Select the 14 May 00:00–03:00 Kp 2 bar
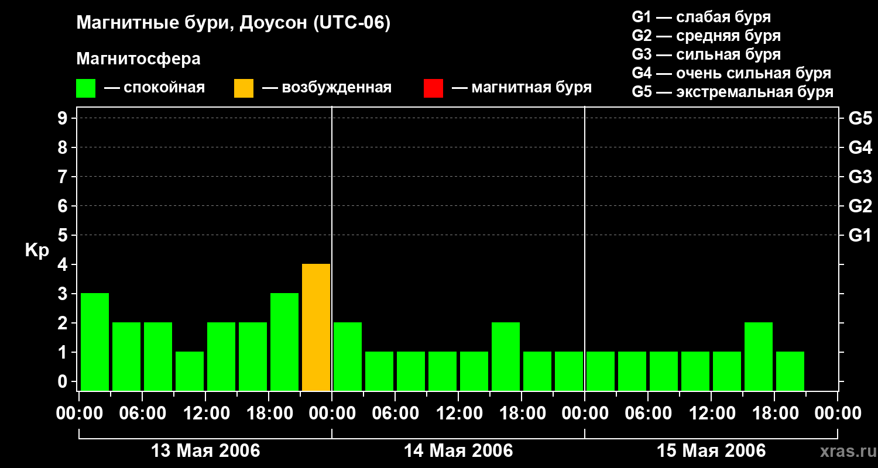Screen dimensions: 878x468 348,356
